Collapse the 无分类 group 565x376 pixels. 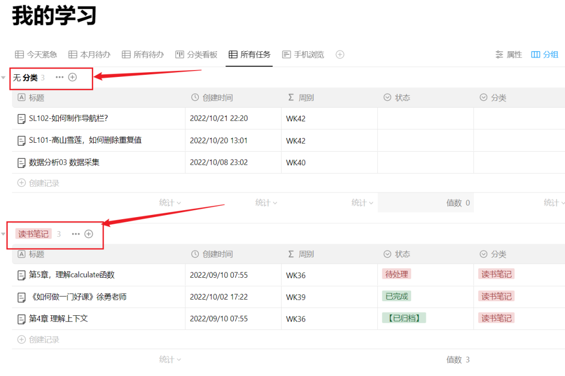3,77
